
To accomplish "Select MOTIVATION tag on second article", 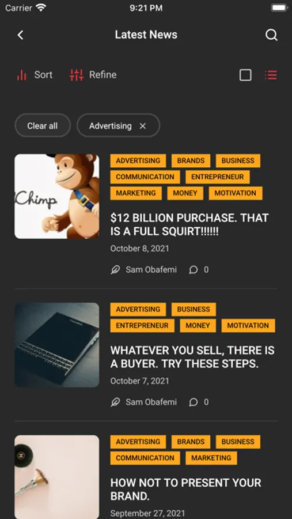I will click(x=248, y=325).
